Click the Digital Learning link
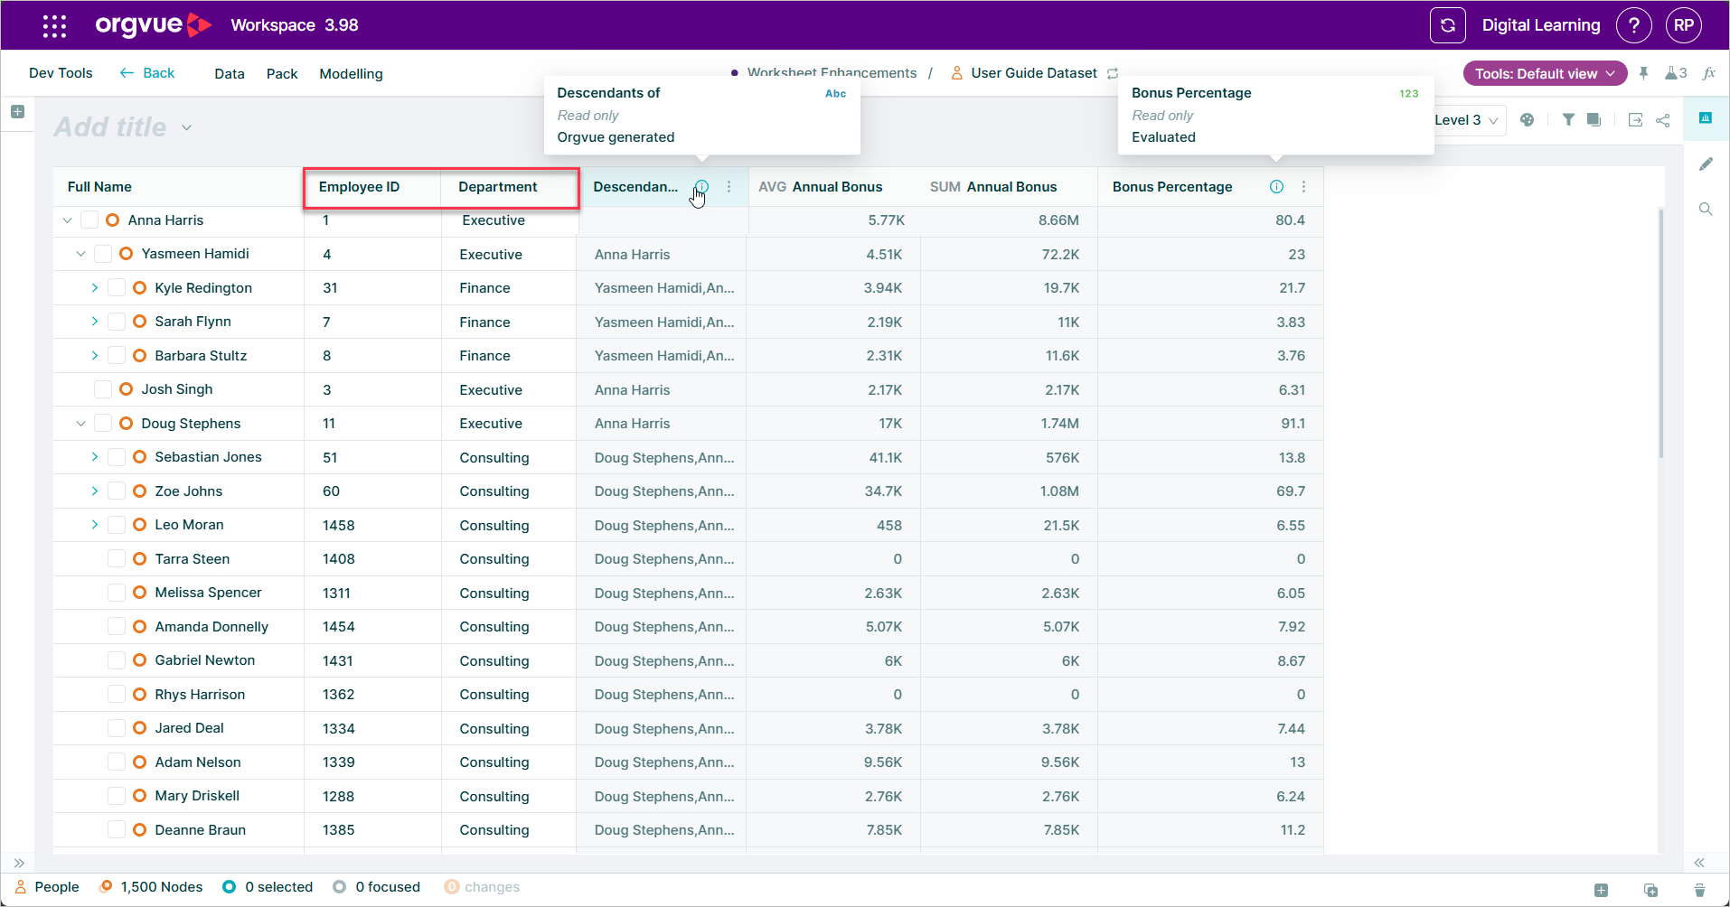1730x907 pixels. (1541, 25)
